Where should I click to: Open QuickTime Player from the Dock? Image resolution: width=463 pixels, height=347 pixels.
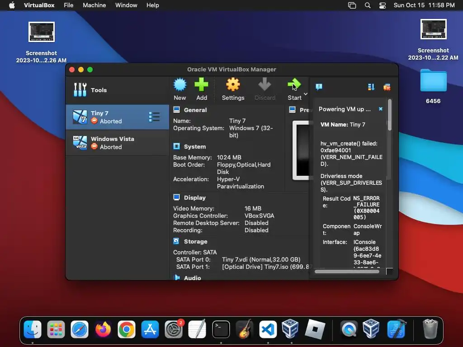tap(349, 329)
